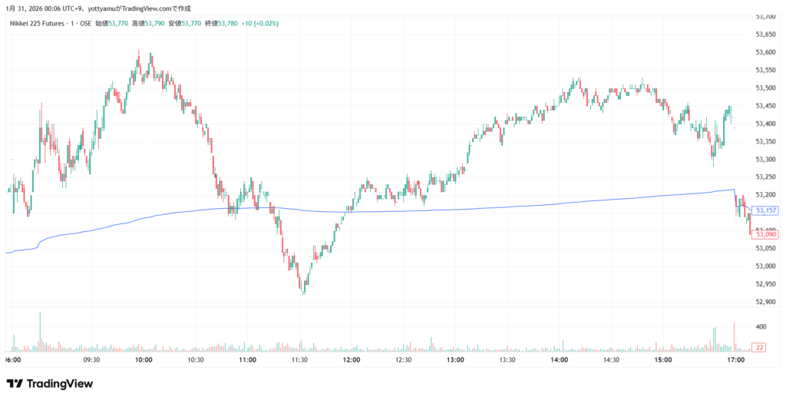Click the blue 53,157 price tag
Image resolution: width=786 pixels, height=400 pixels.
pos(767,210)
